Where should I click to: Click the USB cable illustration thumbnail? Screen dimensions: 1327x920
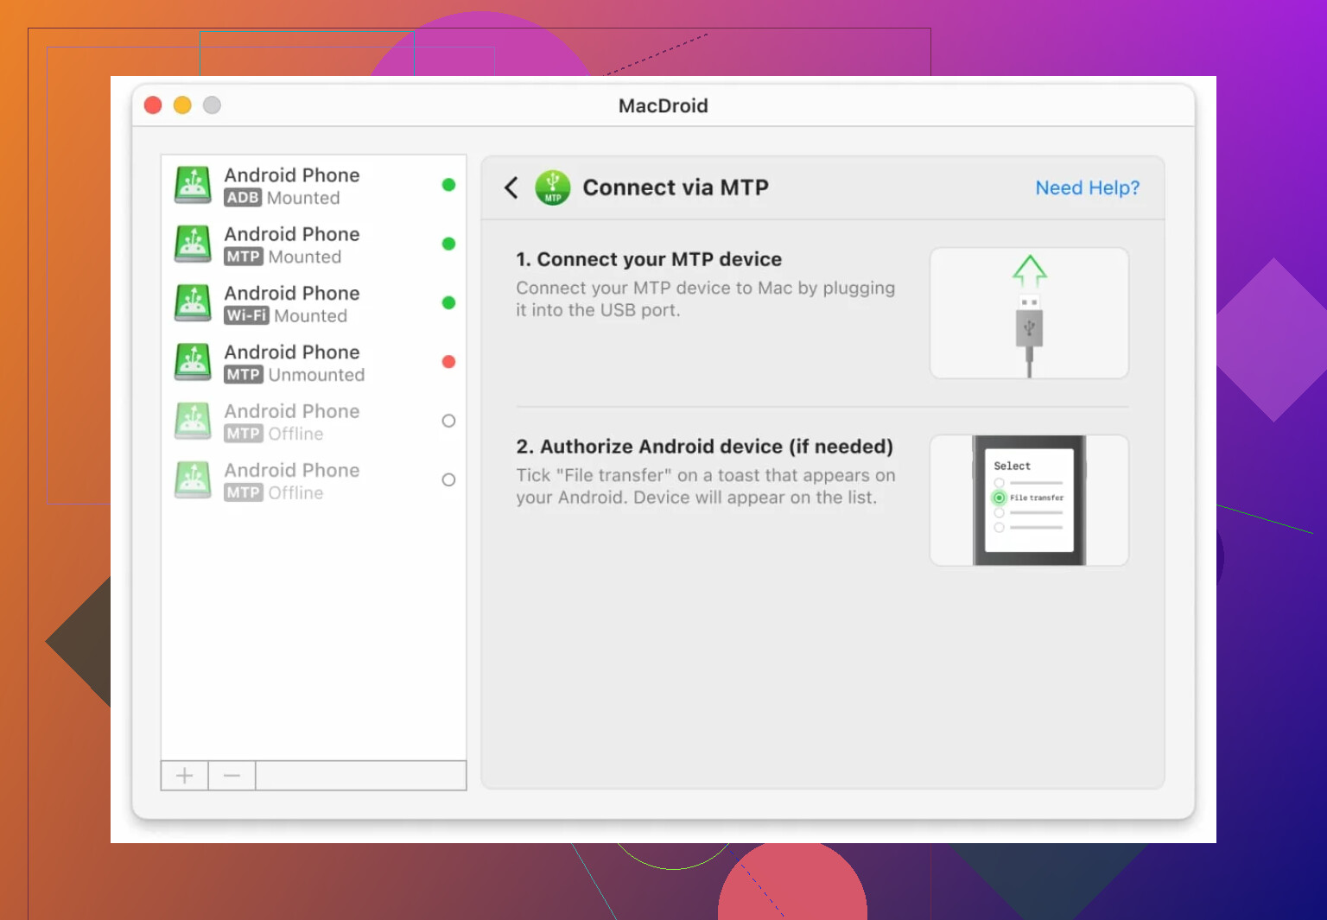click(x=1029, y=313)
